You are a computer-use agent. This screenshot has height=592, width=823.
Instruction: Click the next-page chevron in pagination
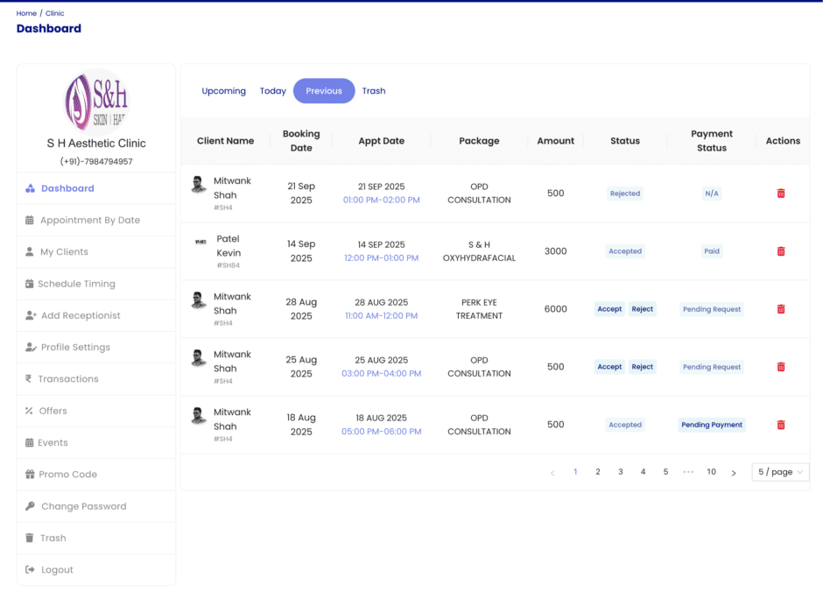click(x=734, y=471)
